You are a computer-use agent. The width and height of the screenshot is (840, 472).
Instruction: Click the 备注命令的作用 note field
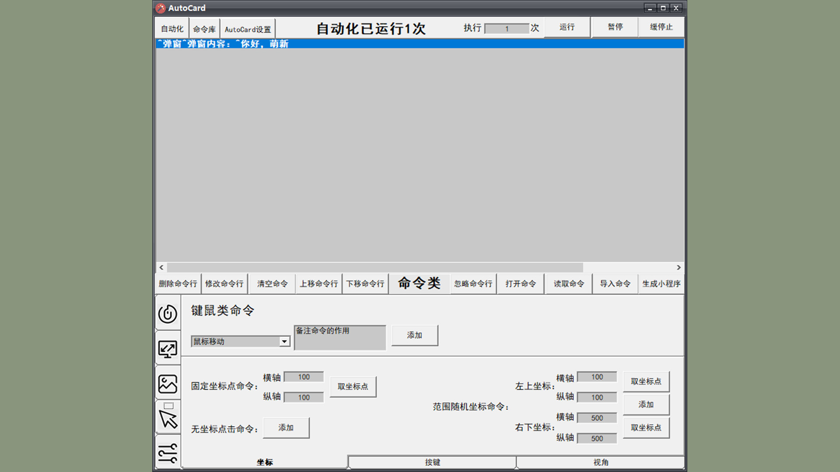click(340, 338)
